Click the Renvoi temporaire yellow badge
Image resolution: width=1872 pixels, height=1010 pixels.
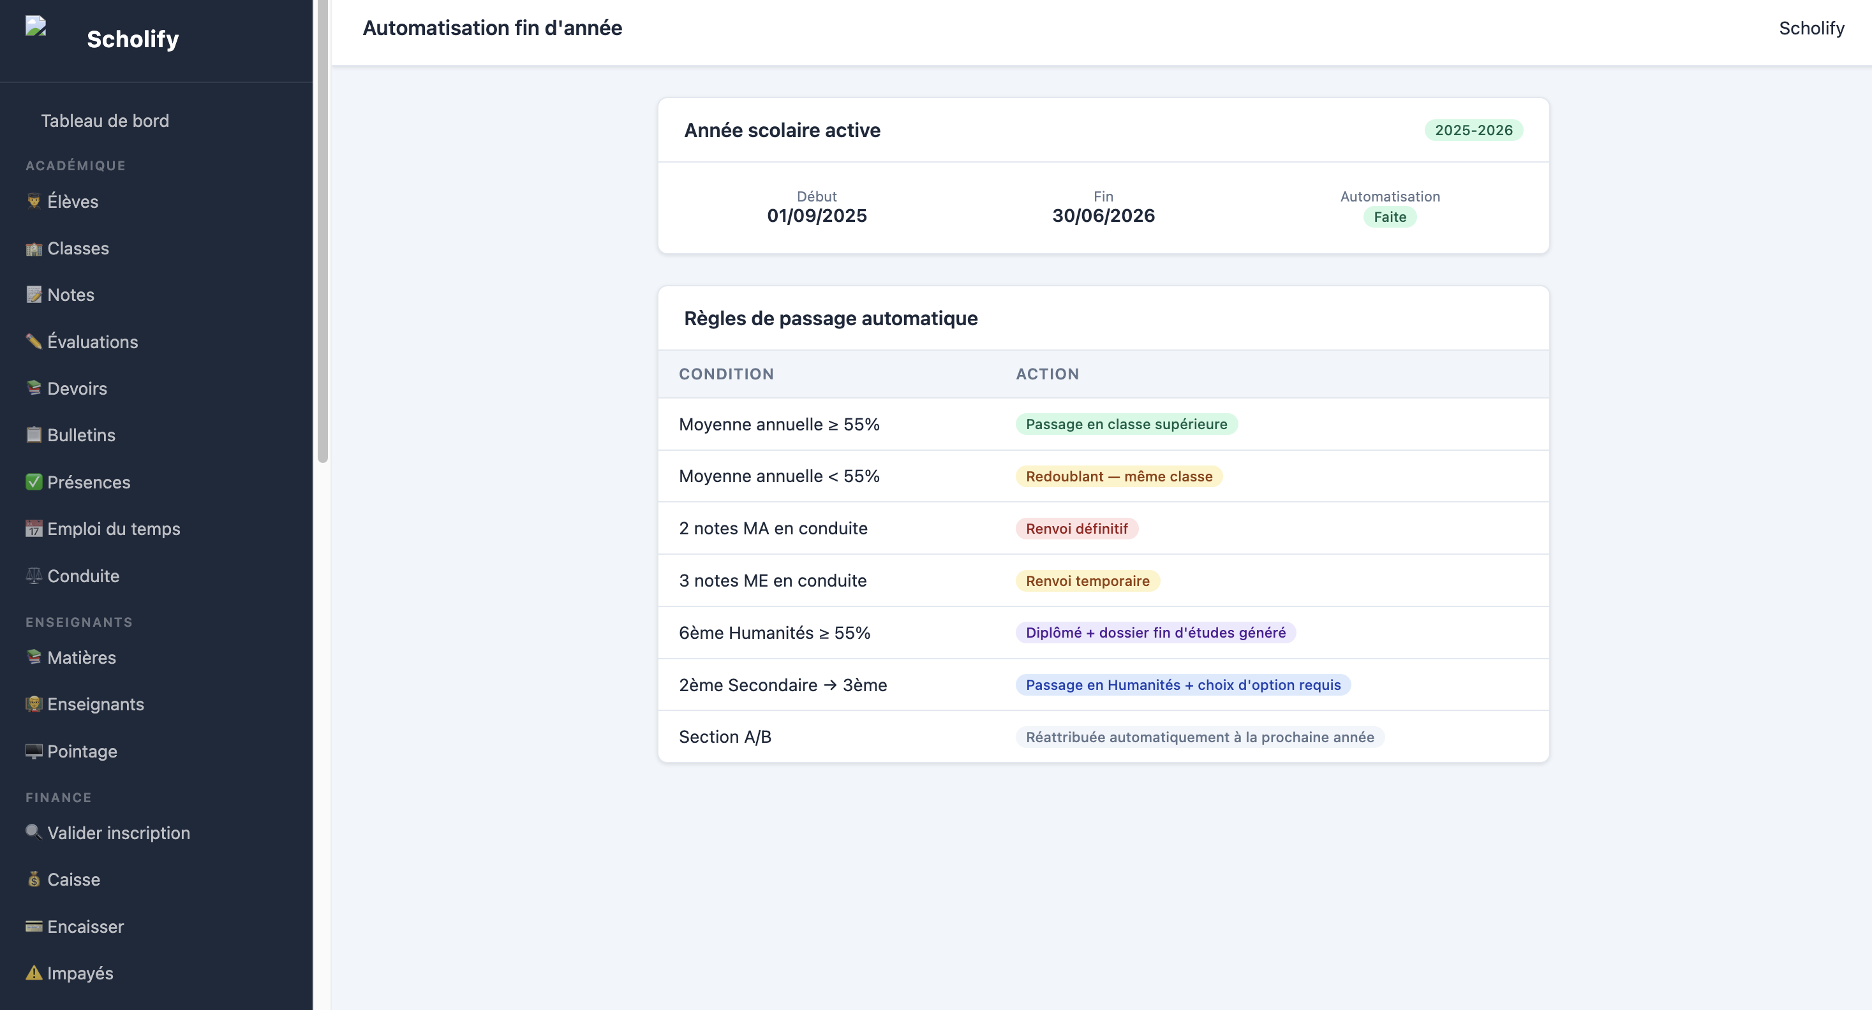coord(1088,581)
